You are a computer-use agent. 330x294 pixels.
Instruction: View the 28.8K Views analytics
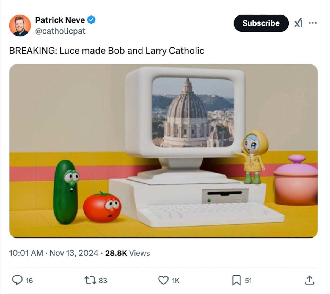127,253
